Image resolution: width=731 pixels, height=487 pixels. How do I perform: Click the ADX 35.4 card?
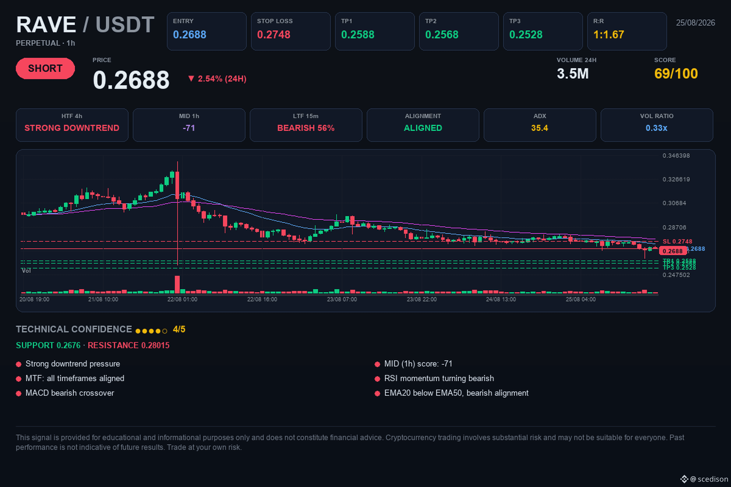click(x=540, y=125)
